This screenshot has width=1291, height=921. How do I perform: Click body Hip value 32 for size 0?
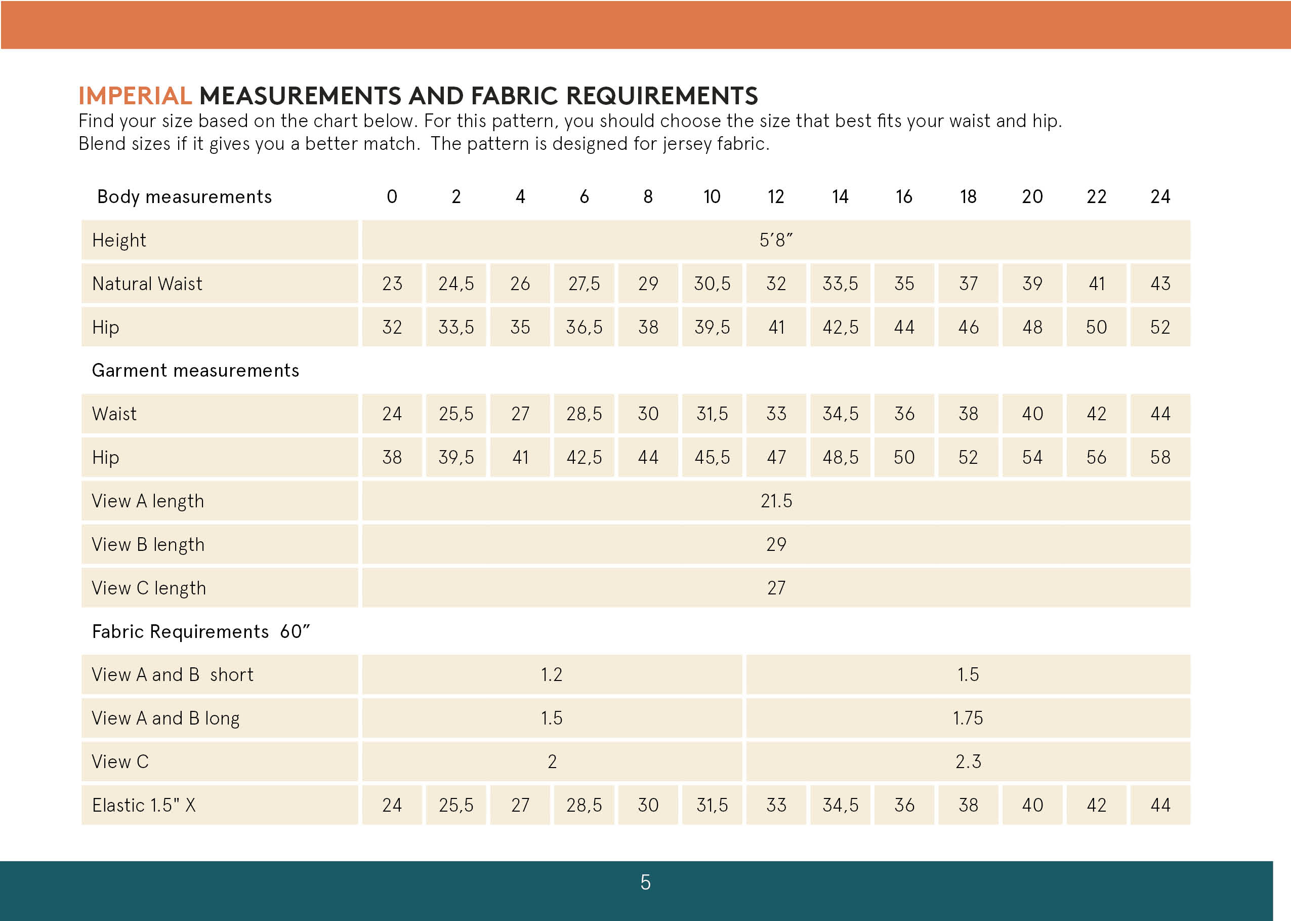pos(392,327)
